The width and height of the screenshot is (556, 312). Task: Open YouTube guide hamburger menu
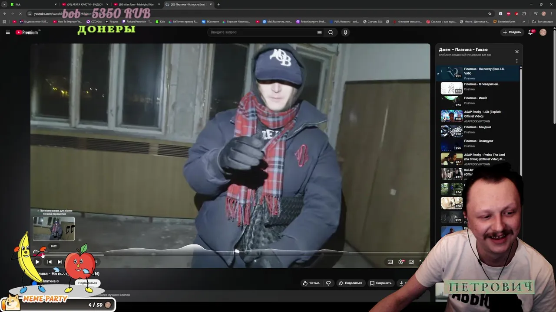7,32
